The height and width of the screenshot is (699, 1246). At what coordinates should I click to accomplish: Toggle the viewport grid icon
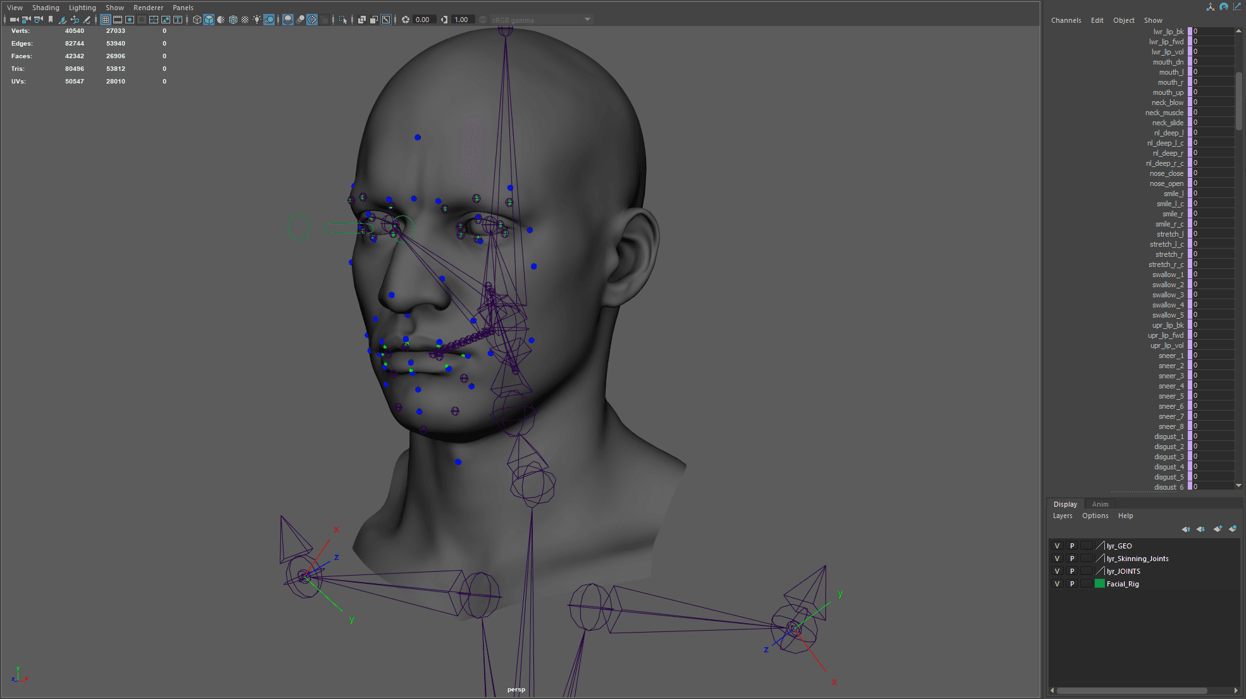106,20
